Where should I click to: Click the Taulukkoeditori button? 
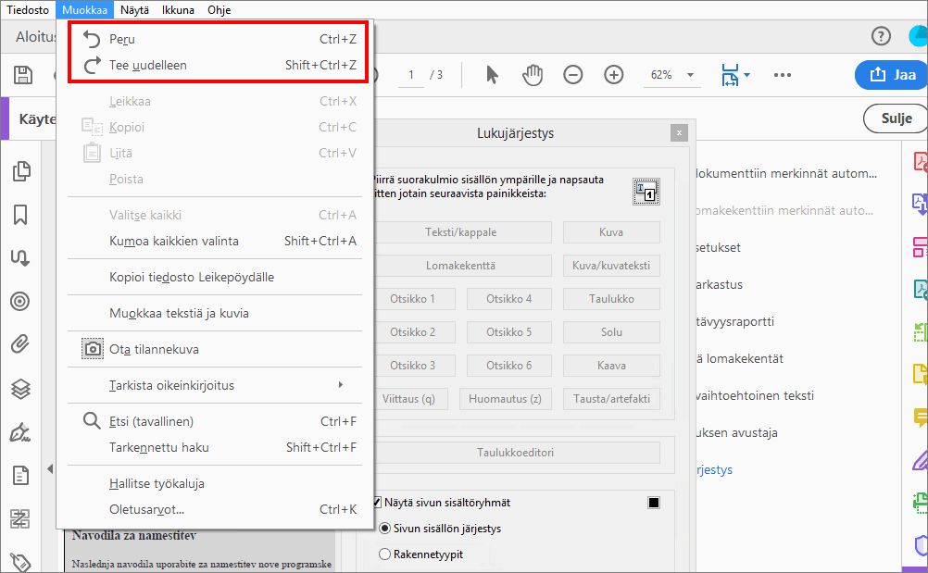click(x=516, y=453)
